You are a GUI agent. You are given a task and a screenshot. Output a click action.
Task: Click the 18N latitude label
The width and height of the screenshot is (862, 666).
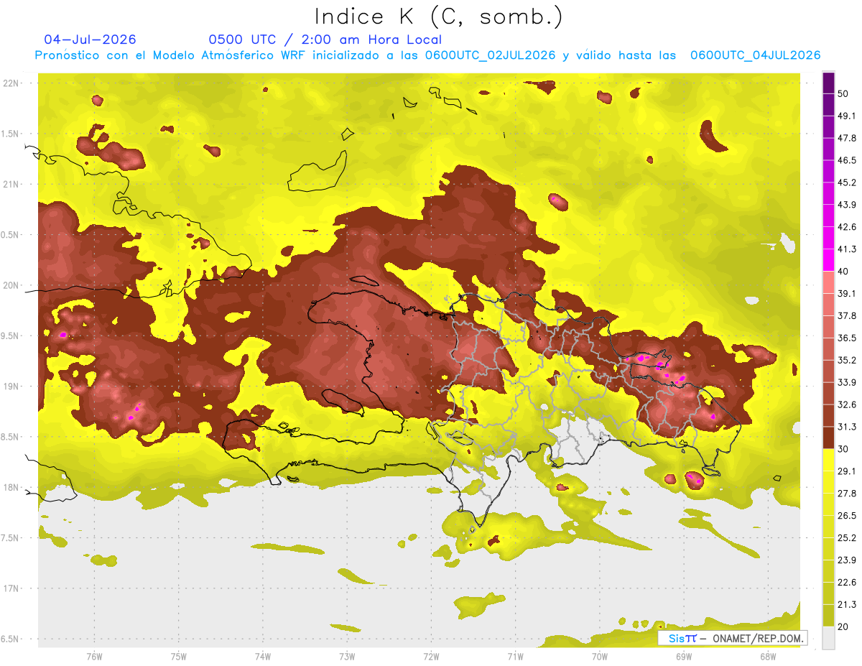click(11, 487)
